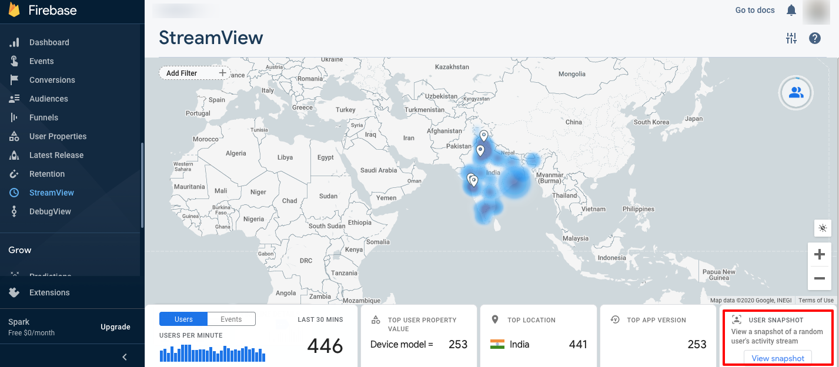Go to the Funnels section
Image resolution: width=839 pixels, height=367 pixels.
point(44,117)
